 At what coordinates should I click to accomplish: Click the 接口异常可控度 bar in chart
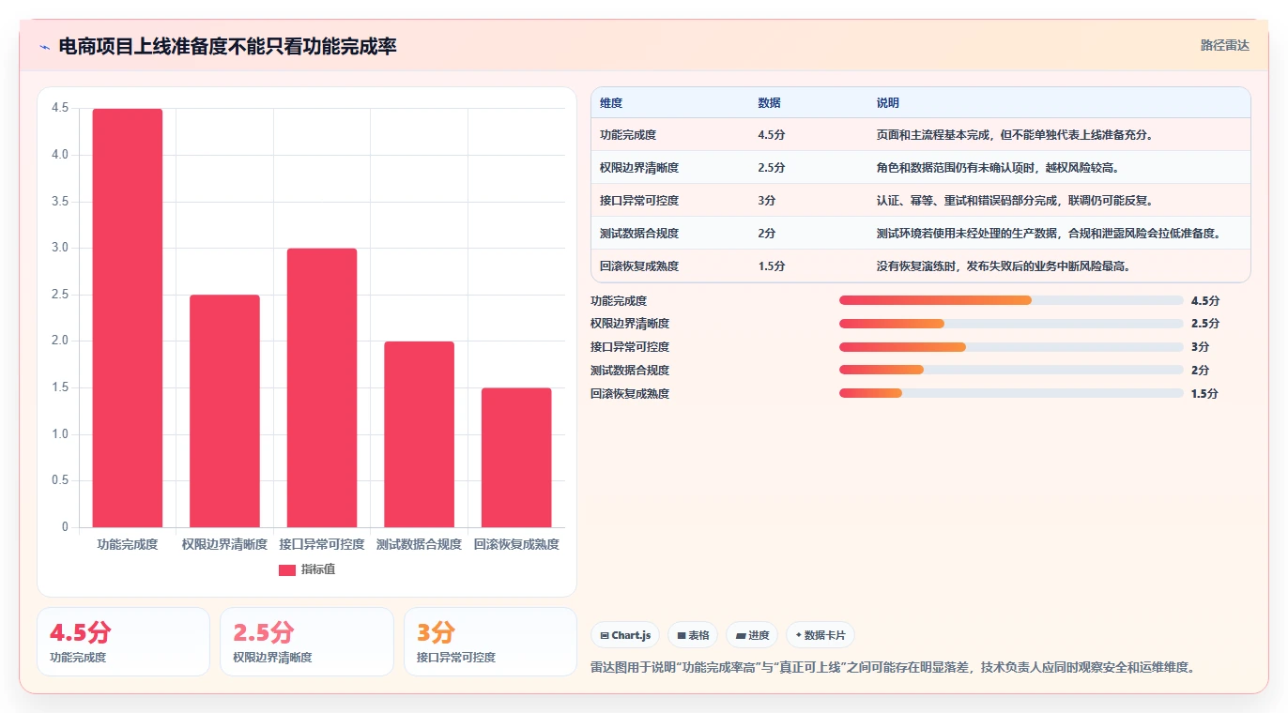(322, 387)
